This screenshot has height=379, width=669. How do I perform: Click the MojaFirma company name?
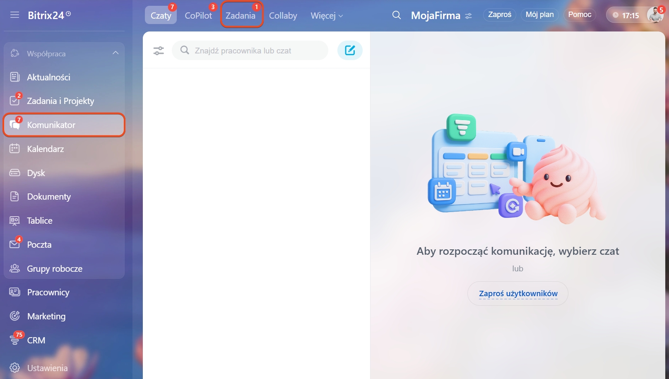tap(436, 16)
